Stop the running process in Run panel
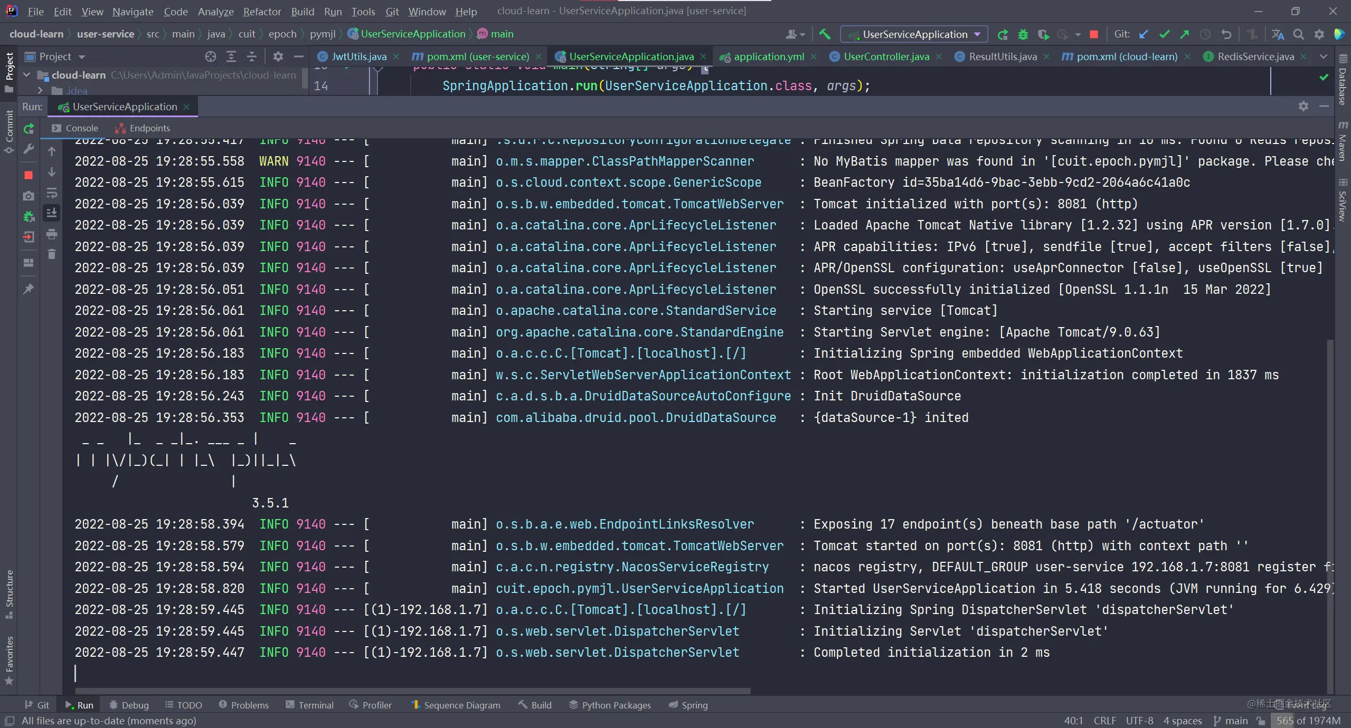 click(29, 175)
